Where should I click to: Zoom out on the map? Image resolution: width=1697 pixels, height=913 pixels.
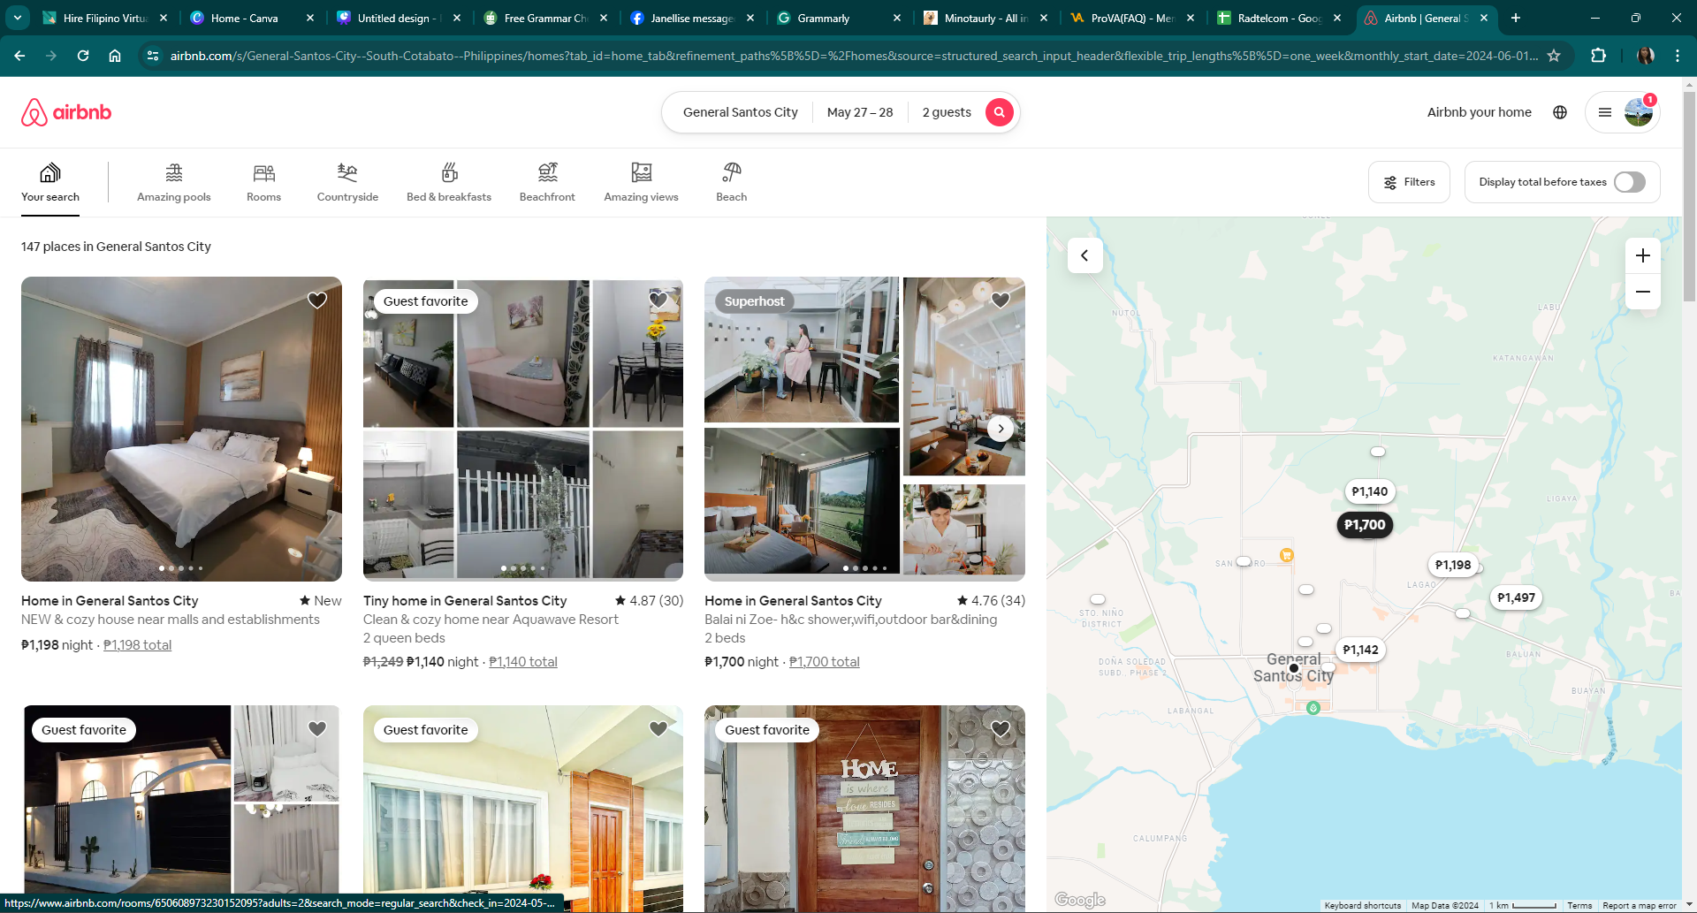1643,292
